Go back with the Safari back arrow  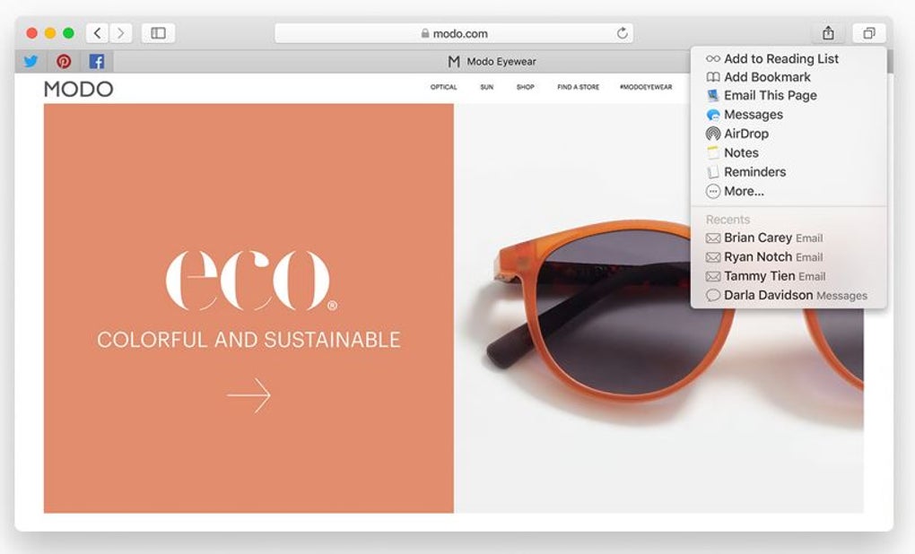click(98, 33)
